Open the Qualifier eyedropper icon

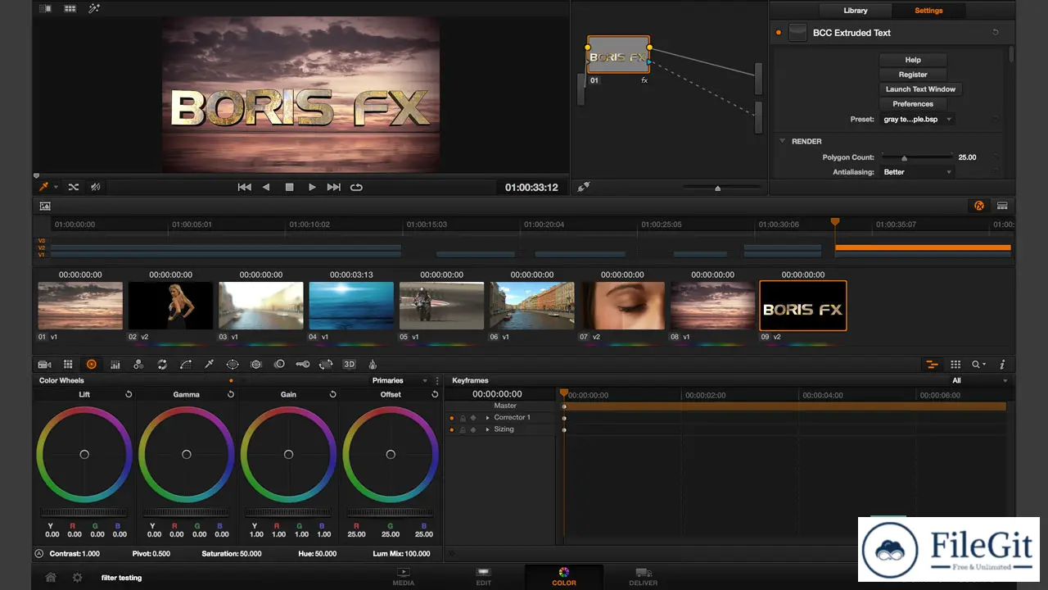pyautogui.click(x=209, y=364)
